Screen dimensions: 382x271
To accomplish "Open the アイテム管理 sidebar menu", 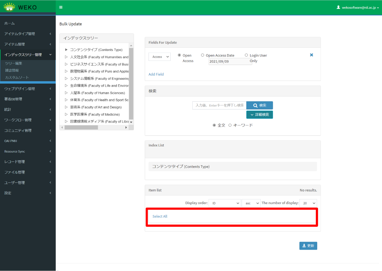I will (28, 44).
